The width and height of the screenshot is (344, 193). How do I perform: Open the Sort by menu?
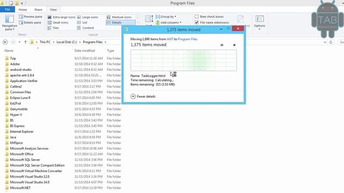click(149, 20)
